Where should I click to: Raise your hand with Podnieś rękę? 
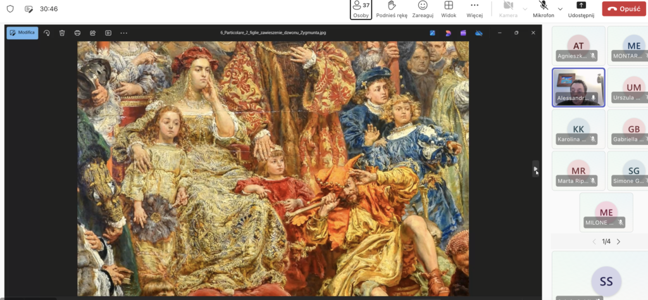click(x=391, y=9)
